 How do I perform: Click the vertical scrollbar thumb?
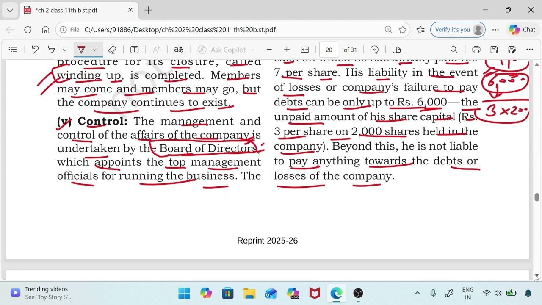[x=537, y=197]
